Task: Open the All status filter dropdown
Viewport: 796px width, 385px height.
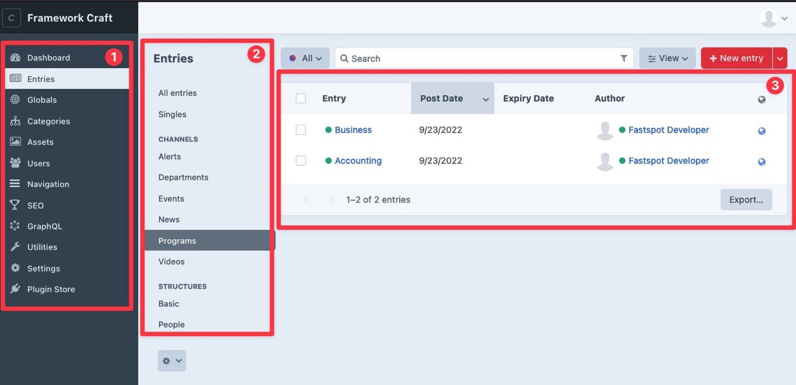Action: 305,58
